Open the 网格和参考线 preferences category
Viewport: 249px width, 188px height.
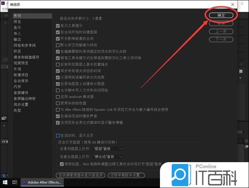tap(24, 45)
